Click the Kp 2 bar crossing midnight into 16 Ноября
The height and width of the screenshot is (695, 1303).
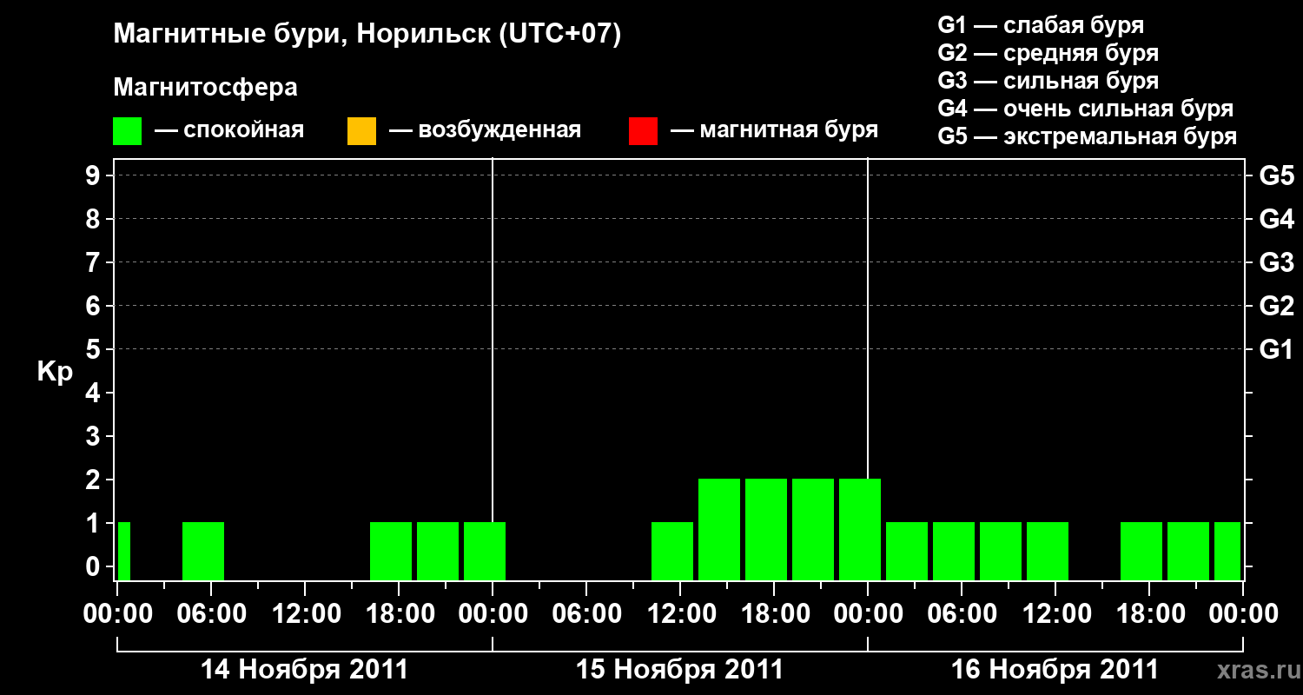coord(860,529)
